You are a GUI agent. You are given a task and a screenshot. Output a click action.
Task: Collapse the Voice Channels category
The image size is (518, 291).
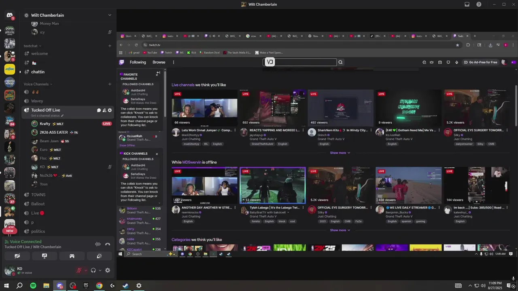(x=38, y=84)
